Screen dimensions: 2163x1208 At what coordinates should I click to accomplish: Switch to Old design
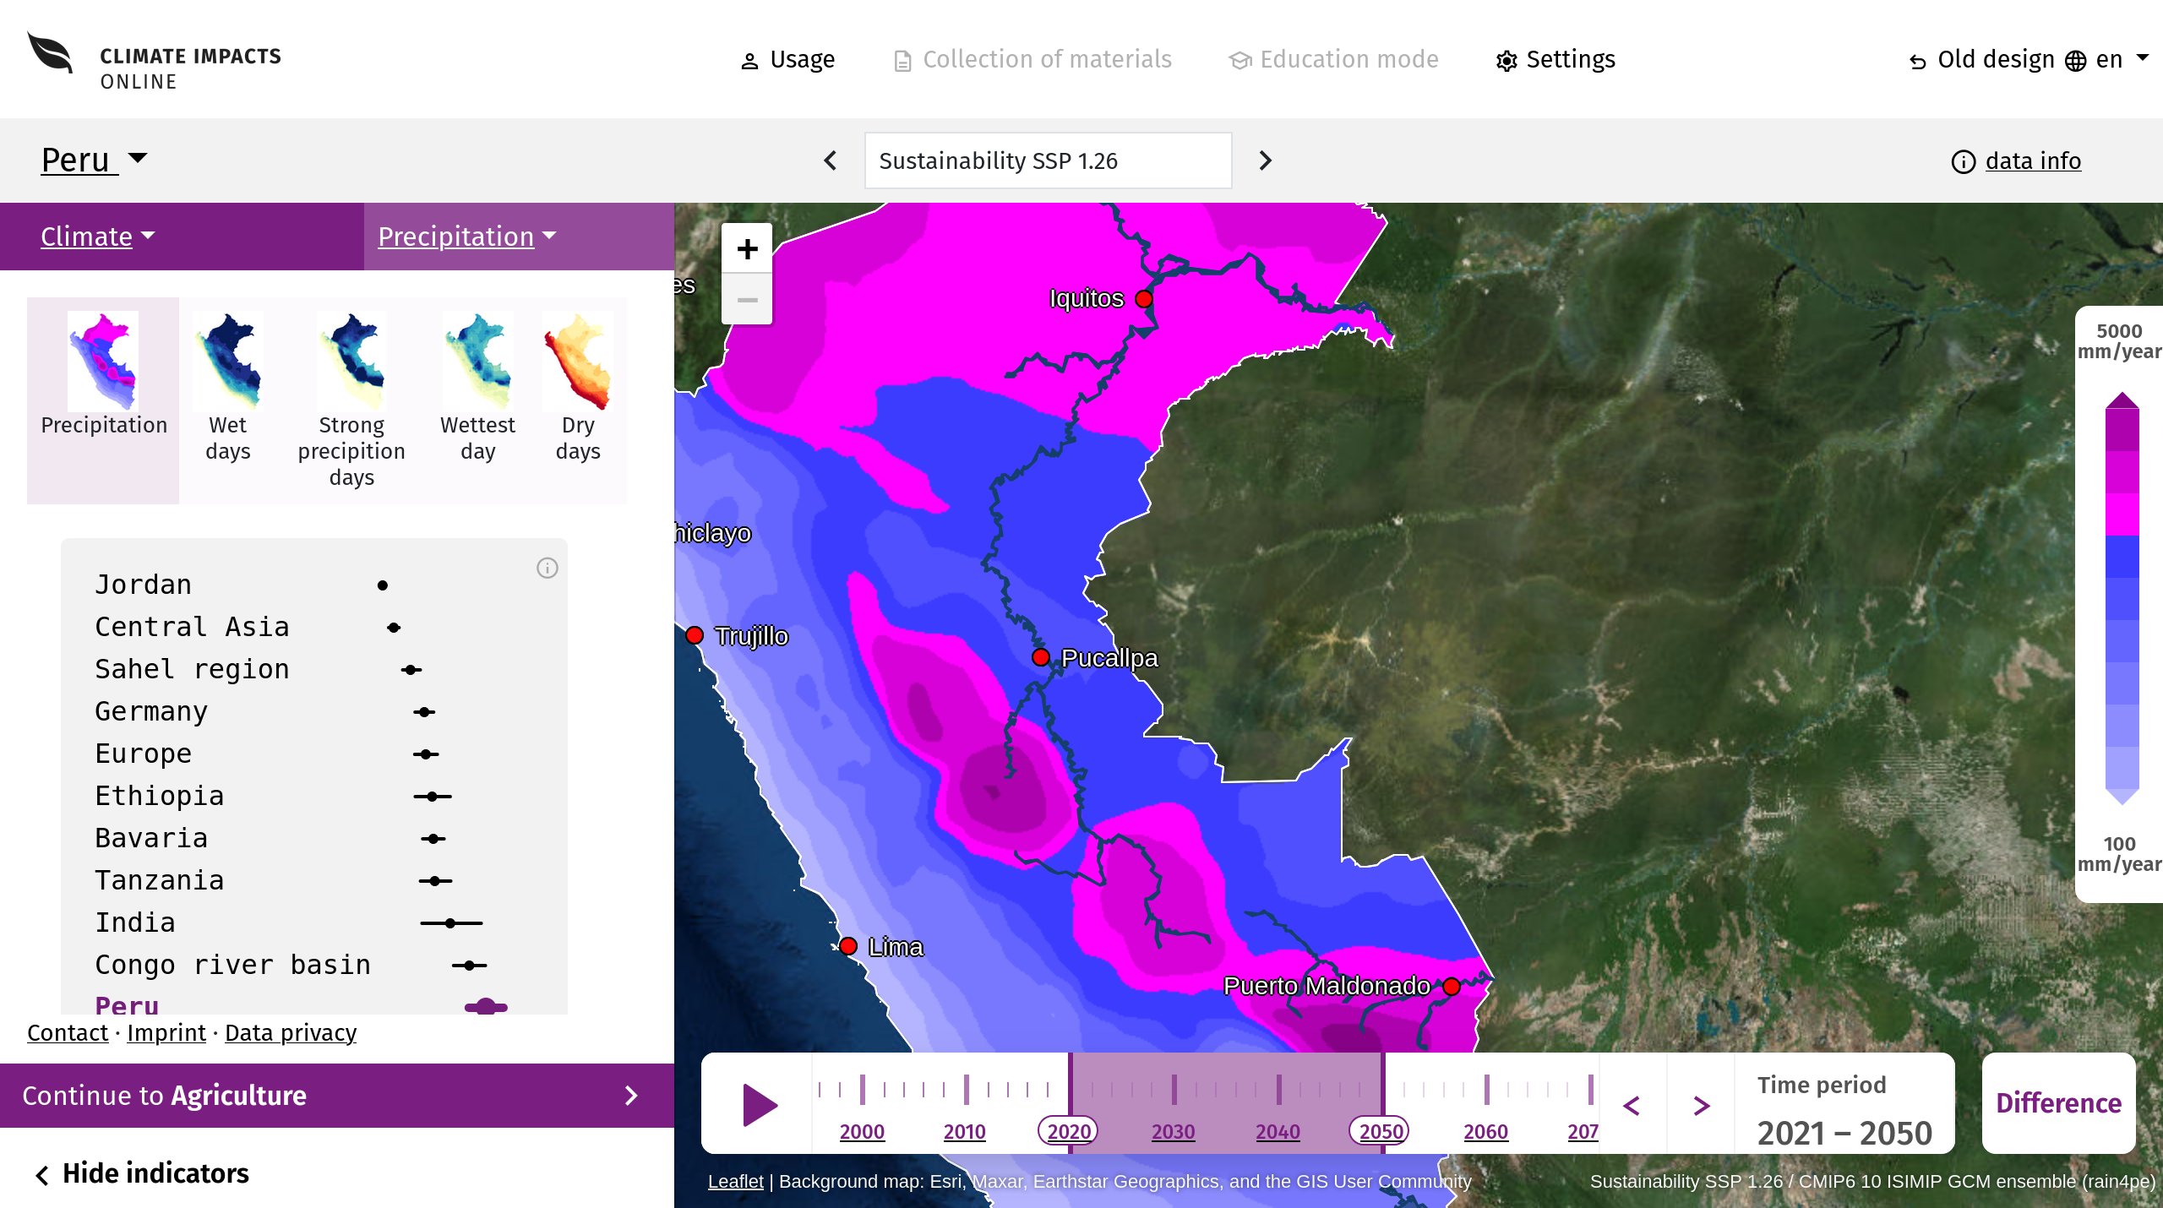point(1982,59)
